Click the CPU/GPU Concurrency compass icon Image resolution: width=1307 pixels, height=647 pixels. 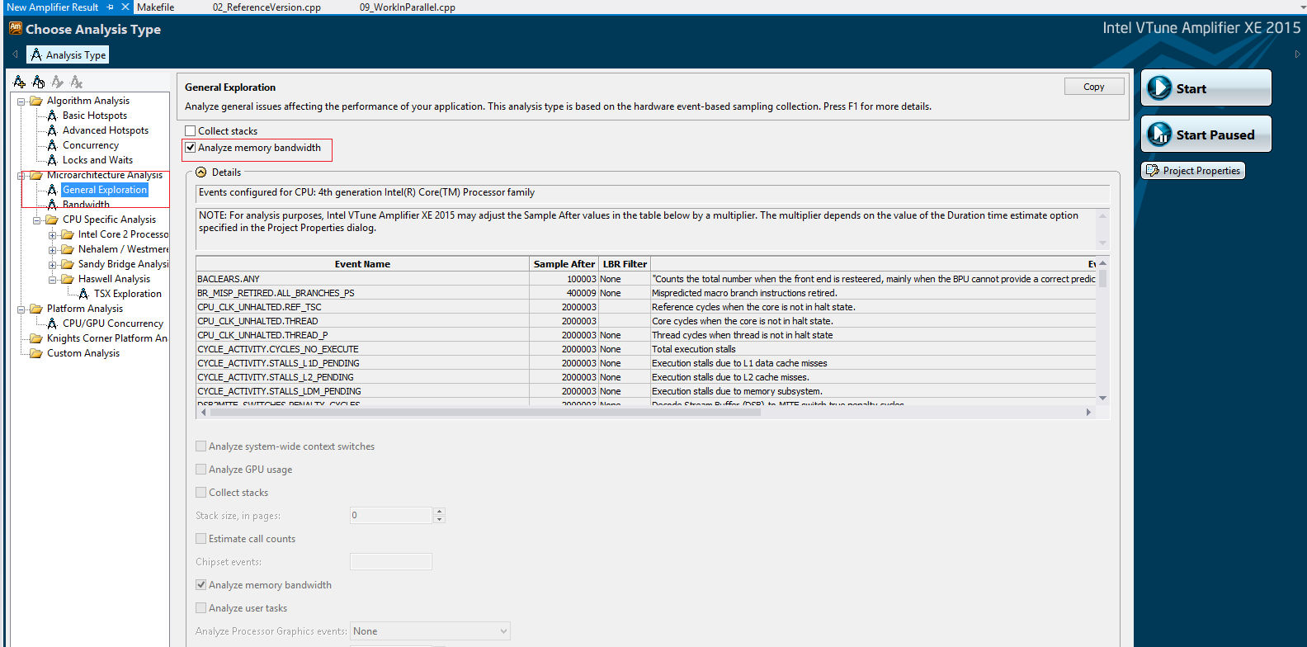(x=52, y=323)
